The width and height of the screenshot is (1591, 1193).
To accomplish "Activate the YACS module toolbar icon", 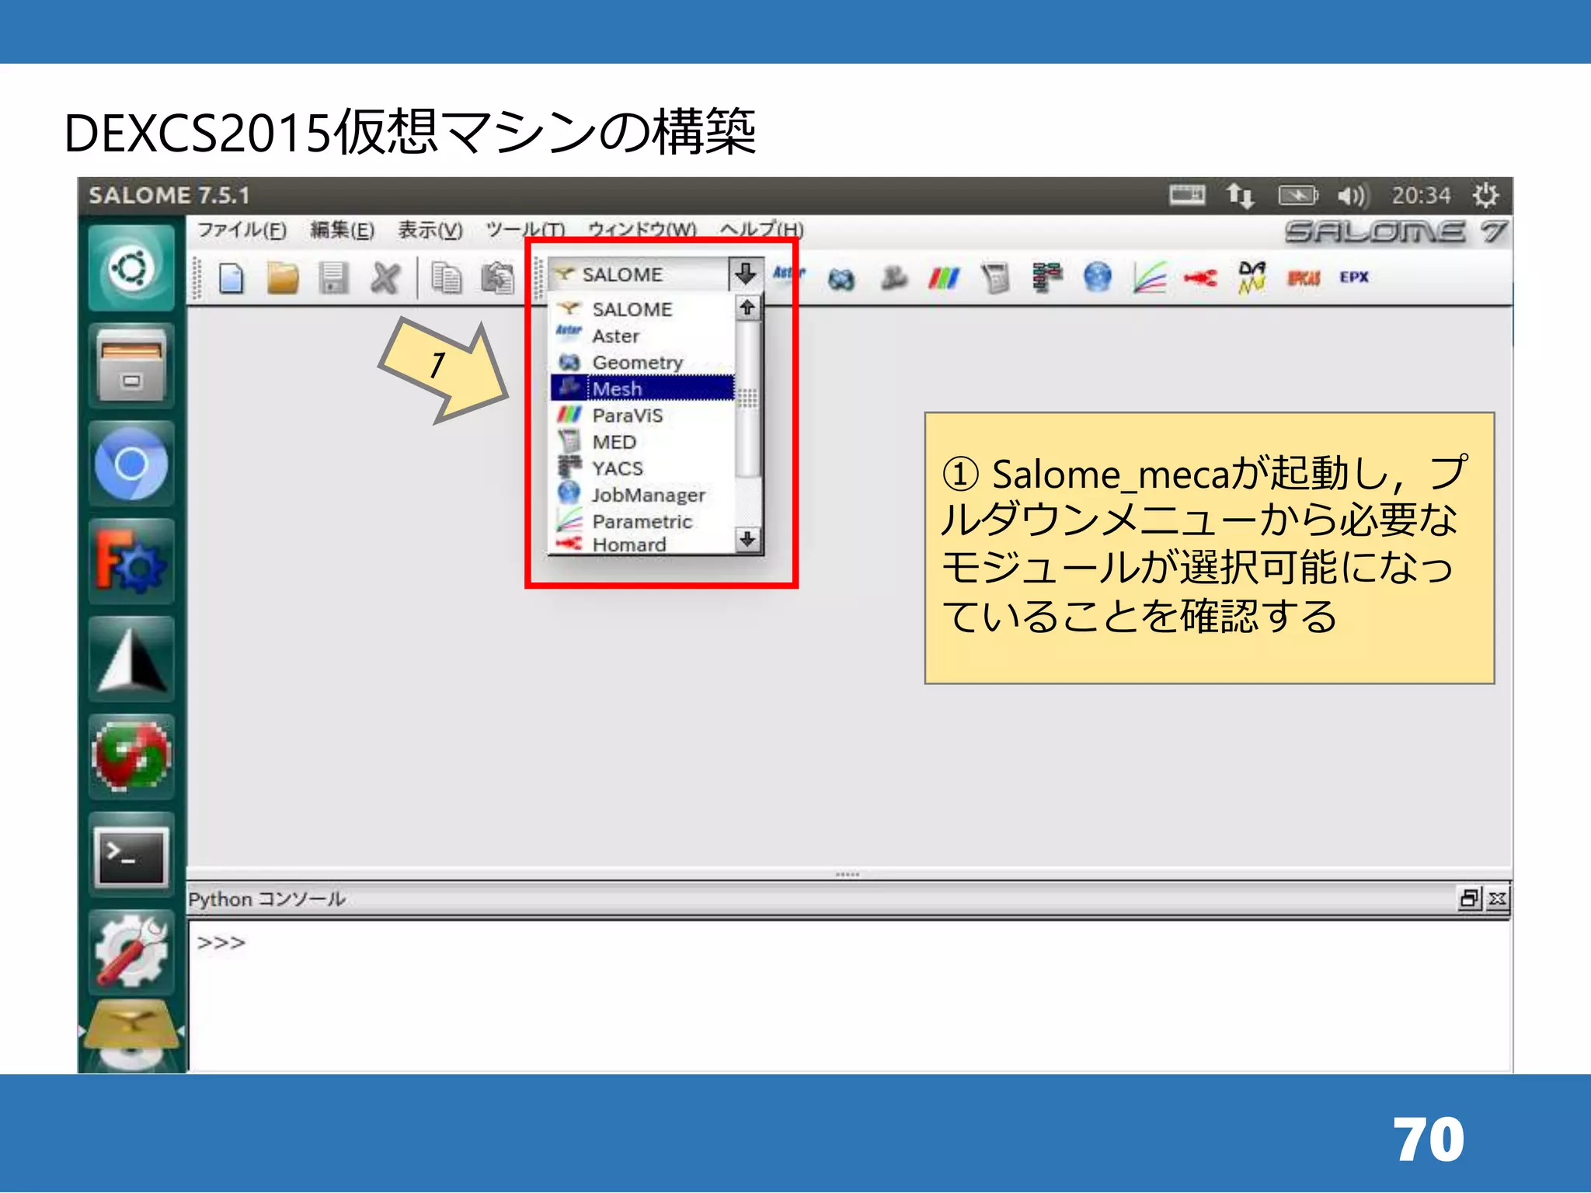I will click(x=1046, y=277).
